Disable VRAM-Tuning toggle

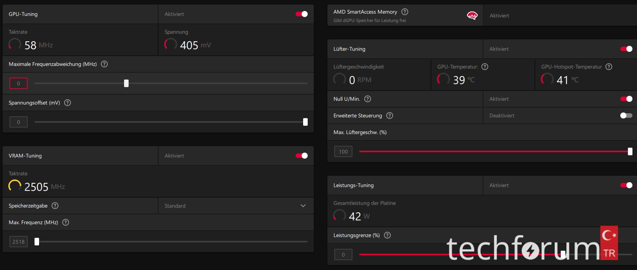(x=302, y=156)
